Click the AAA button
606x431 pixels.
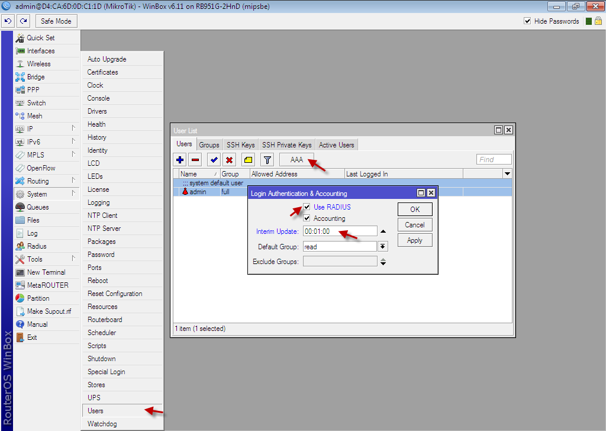tap(296, 160)
